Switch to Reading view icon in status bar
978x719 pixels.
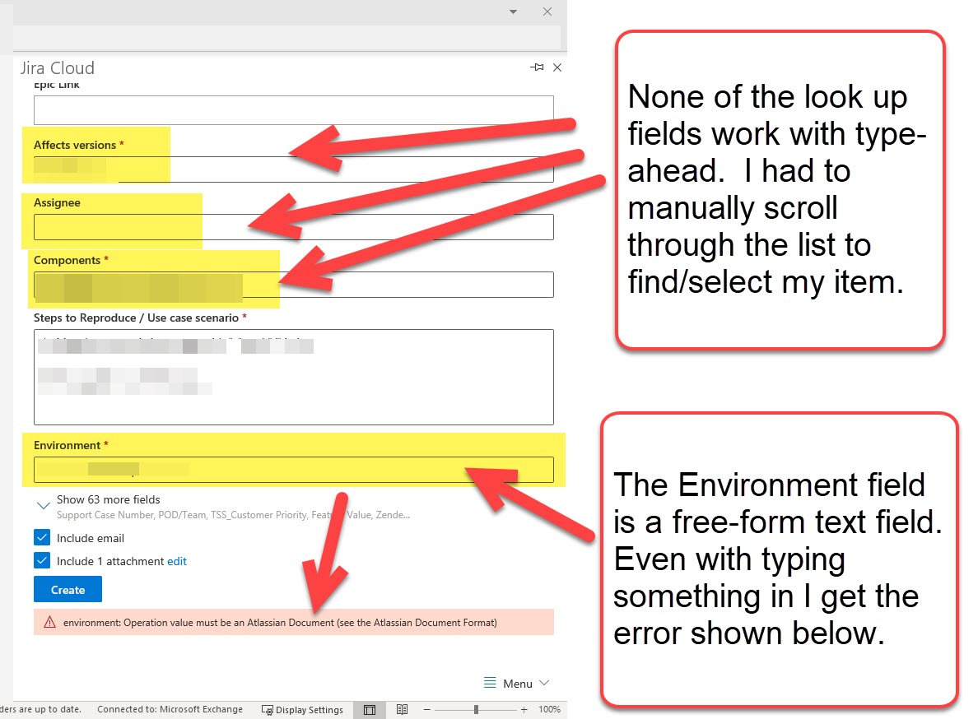pyautogui.click(x=403, y=710)
